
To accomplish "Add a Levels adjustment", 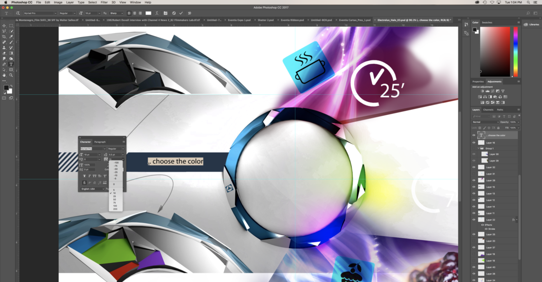I will (488, 91).
